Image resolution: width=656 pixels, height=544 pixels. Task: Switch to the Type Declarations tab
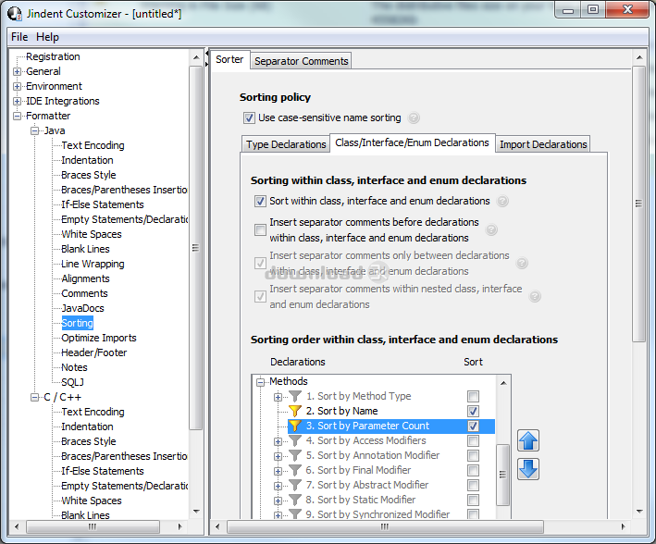point(286,144)
